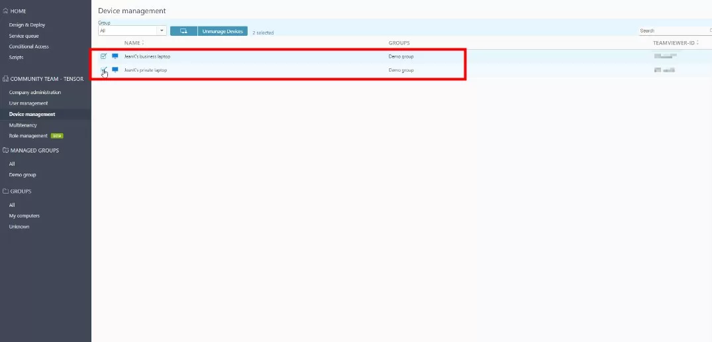Click Demo group cell in private laptop row
The width and height of the screenshot is (712, 342).
(401, 70)
